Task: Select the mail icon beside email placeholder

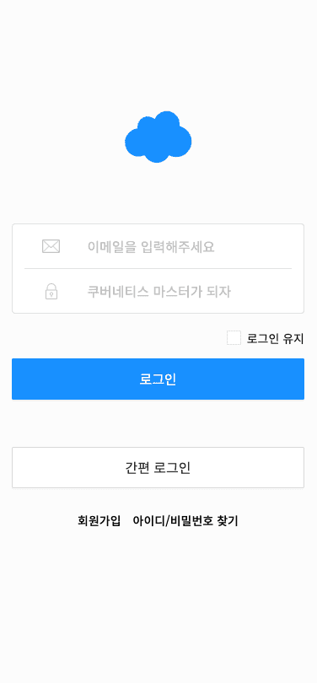Action: point(51,246)
